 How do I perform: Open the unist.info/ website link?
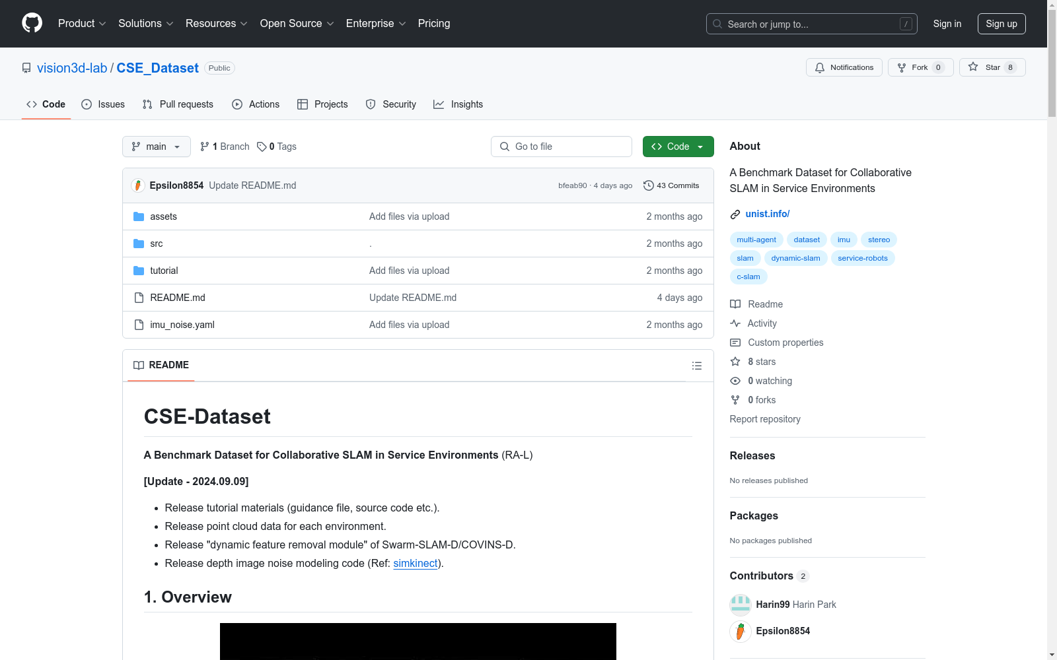pyautogui.click(x=768, y=214)
